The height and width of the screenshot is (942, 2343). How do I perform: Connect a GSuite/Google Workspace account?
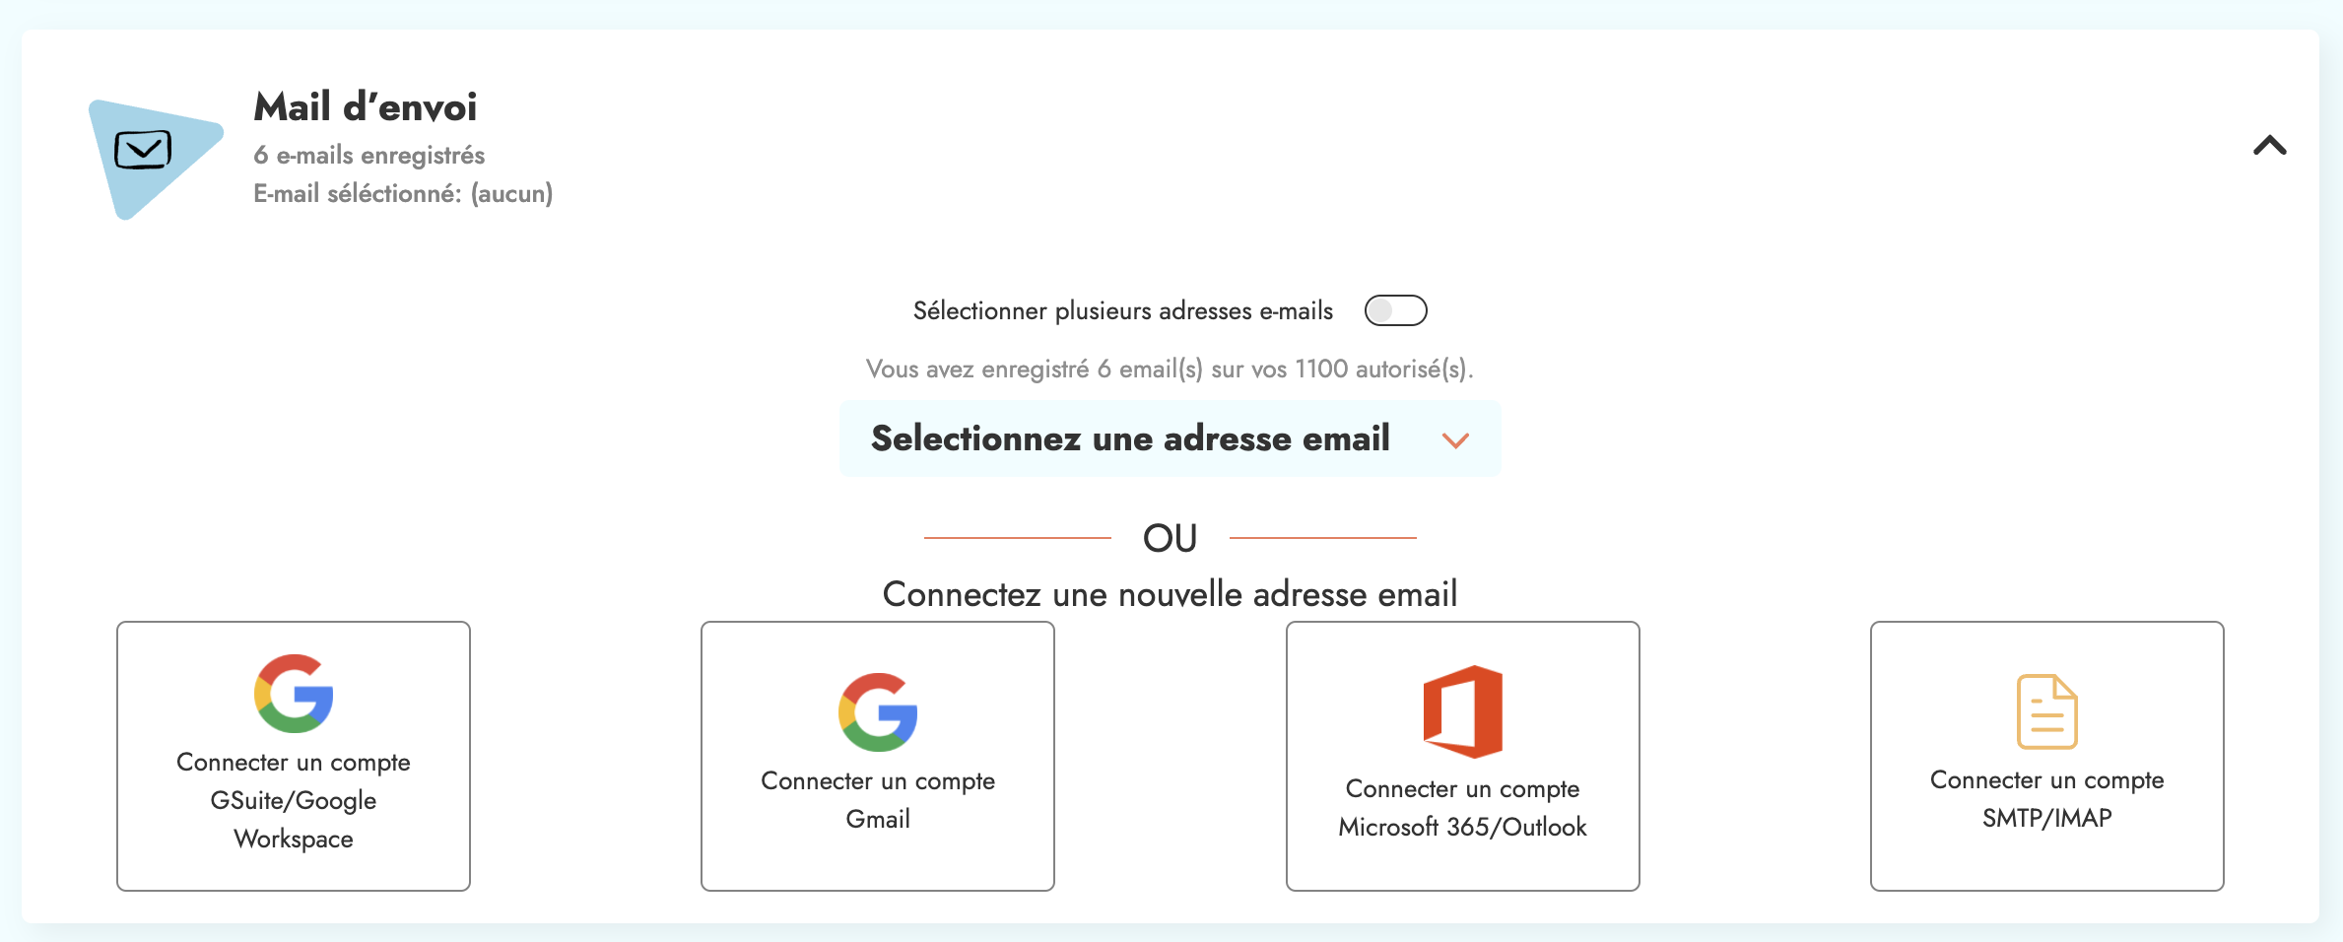point(294,756)
